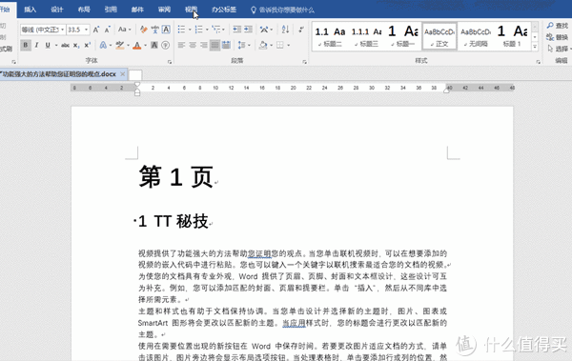Click the 替换 Replace button
Viewport: 572px width, 361px height.
coord(558,37)
